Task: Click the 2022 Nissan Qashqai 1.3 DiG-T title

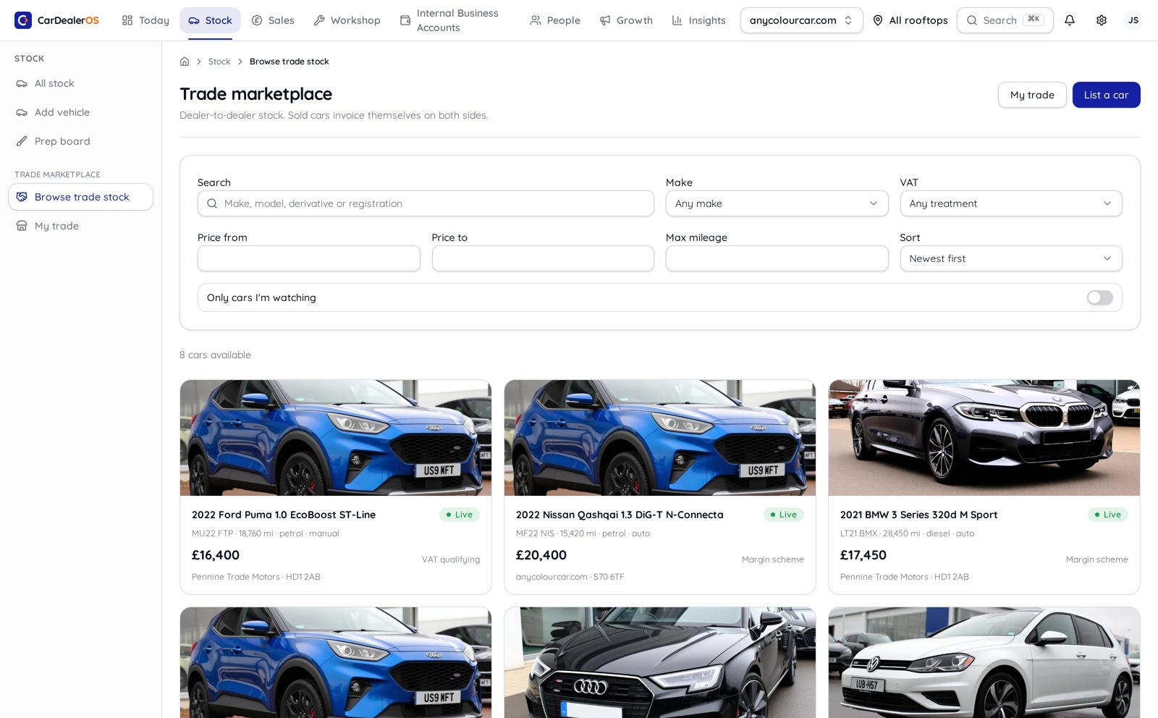Action: (620, 515)
